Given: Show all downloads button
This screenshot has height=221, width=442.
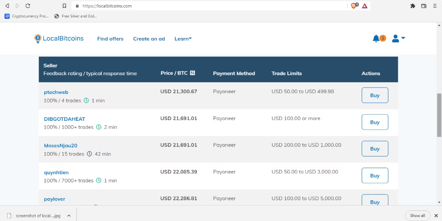Looking at the screenshot, I should (x=417, y=215).
